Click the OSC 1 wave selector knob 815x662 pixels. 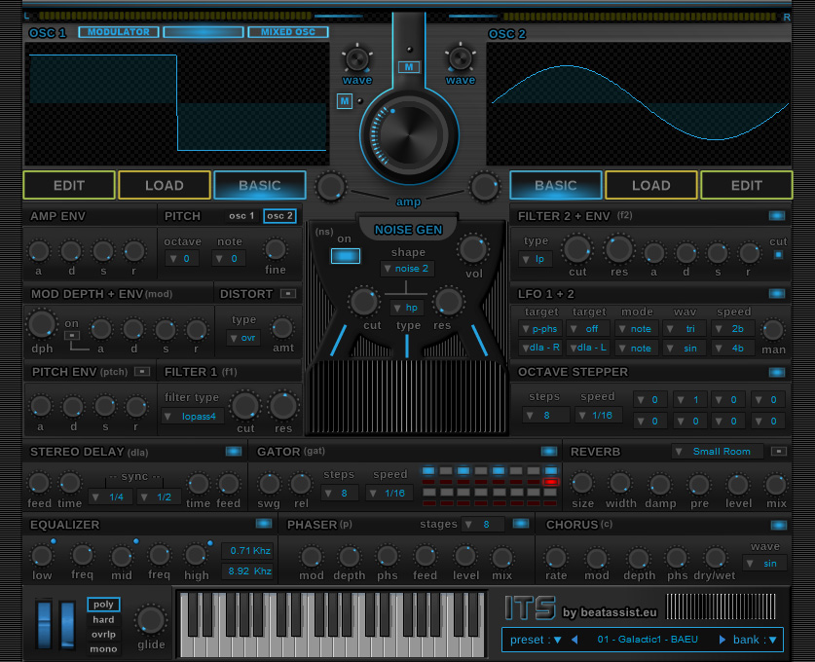pos(357,58)
